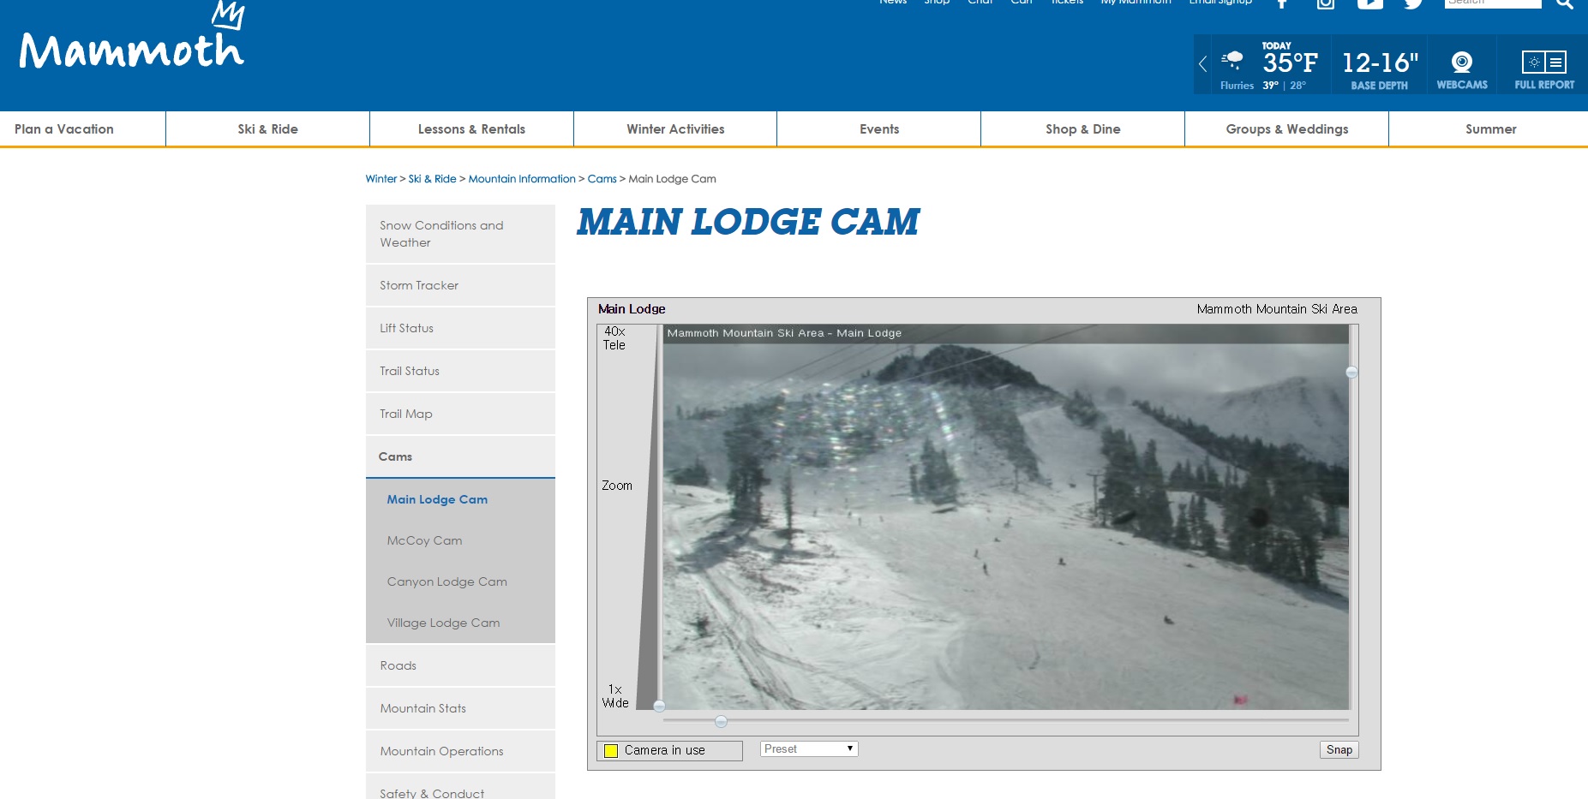
Task: Click the vertical tilt slider handle
Action: coord(1351,373)
